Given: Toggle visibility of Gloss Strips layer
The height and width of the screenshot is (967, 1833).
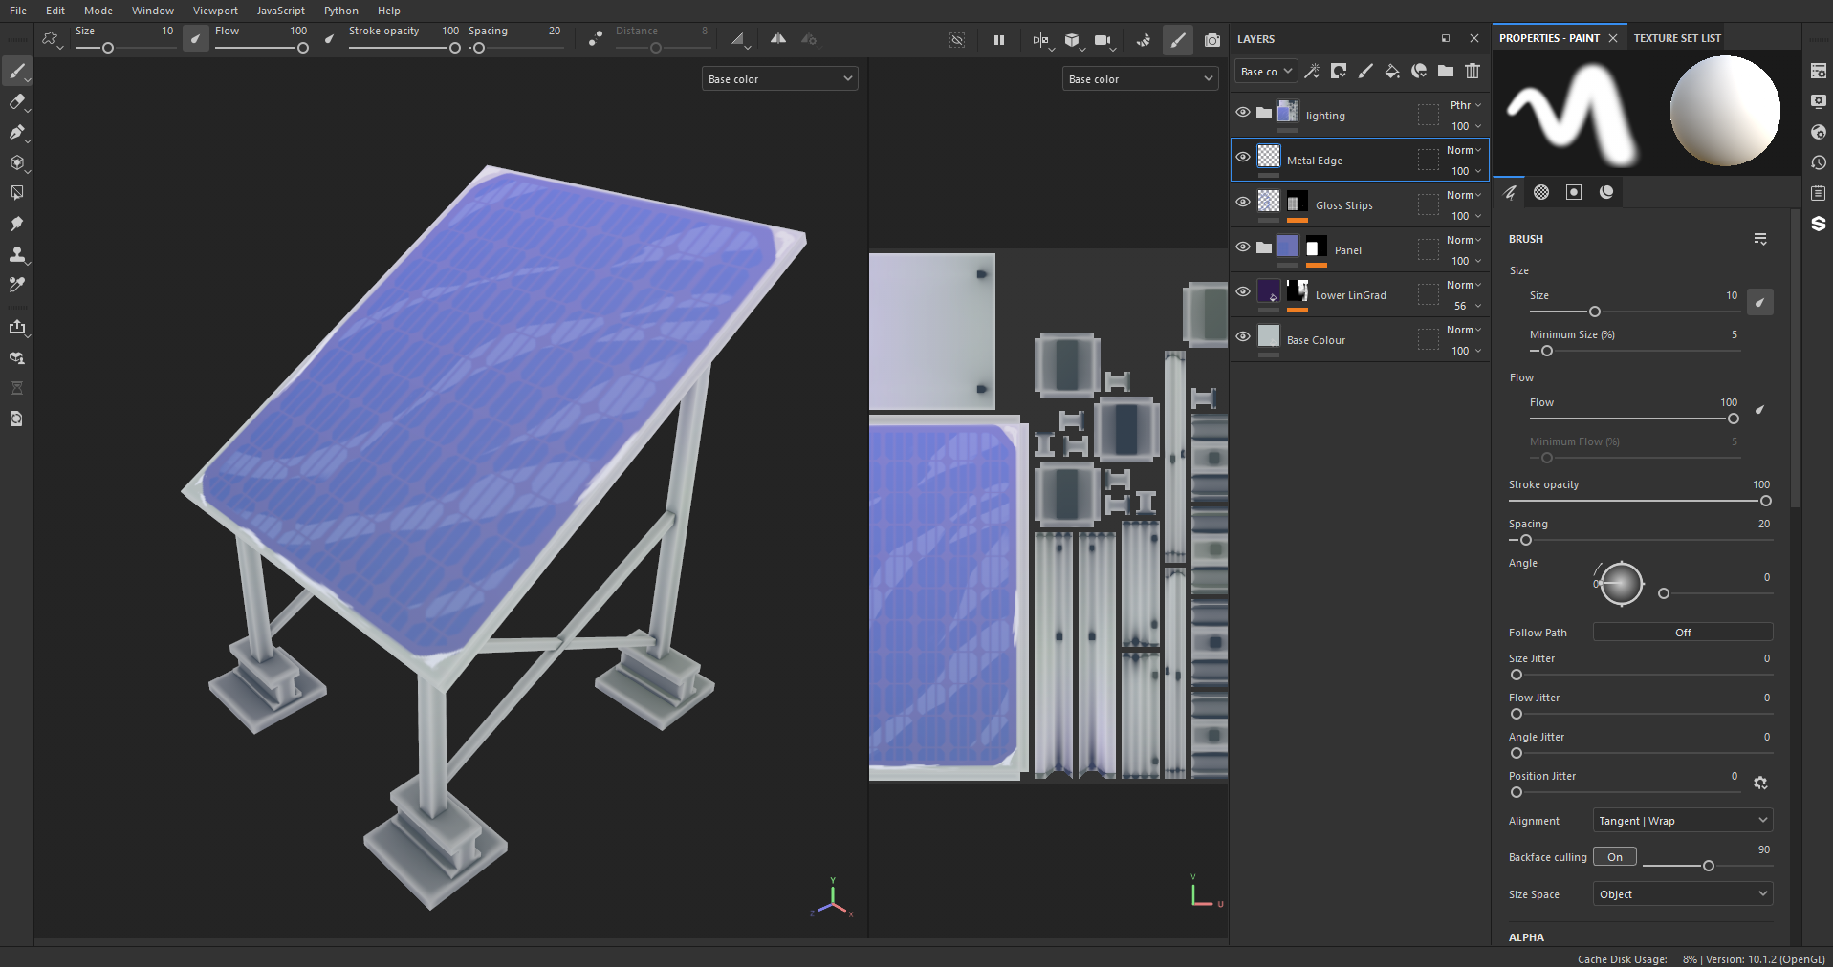Looking at the screenshot, I should pyautogui.click(x=1243, y=203).
